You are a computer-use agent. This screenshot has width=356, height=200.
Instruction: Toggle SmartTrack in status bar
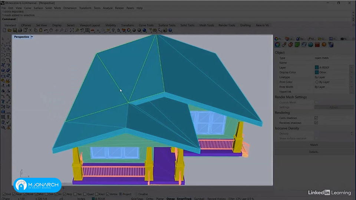point(184,199)
